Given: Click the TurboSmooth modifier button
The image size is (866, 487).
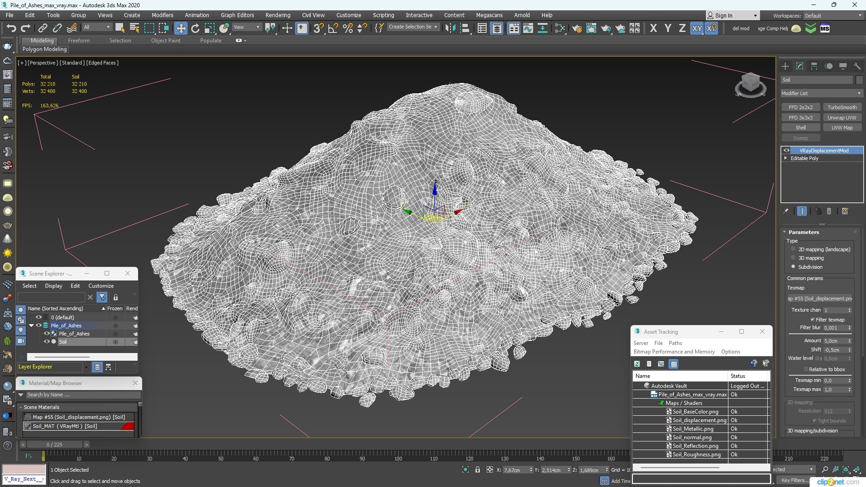Looking at the screenshot, I should [842, 107].
